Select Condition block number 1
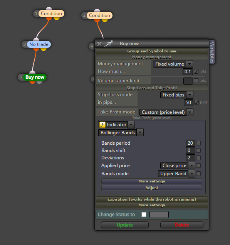This screenshot has height=245, width=230. click(x=51, y=14)
